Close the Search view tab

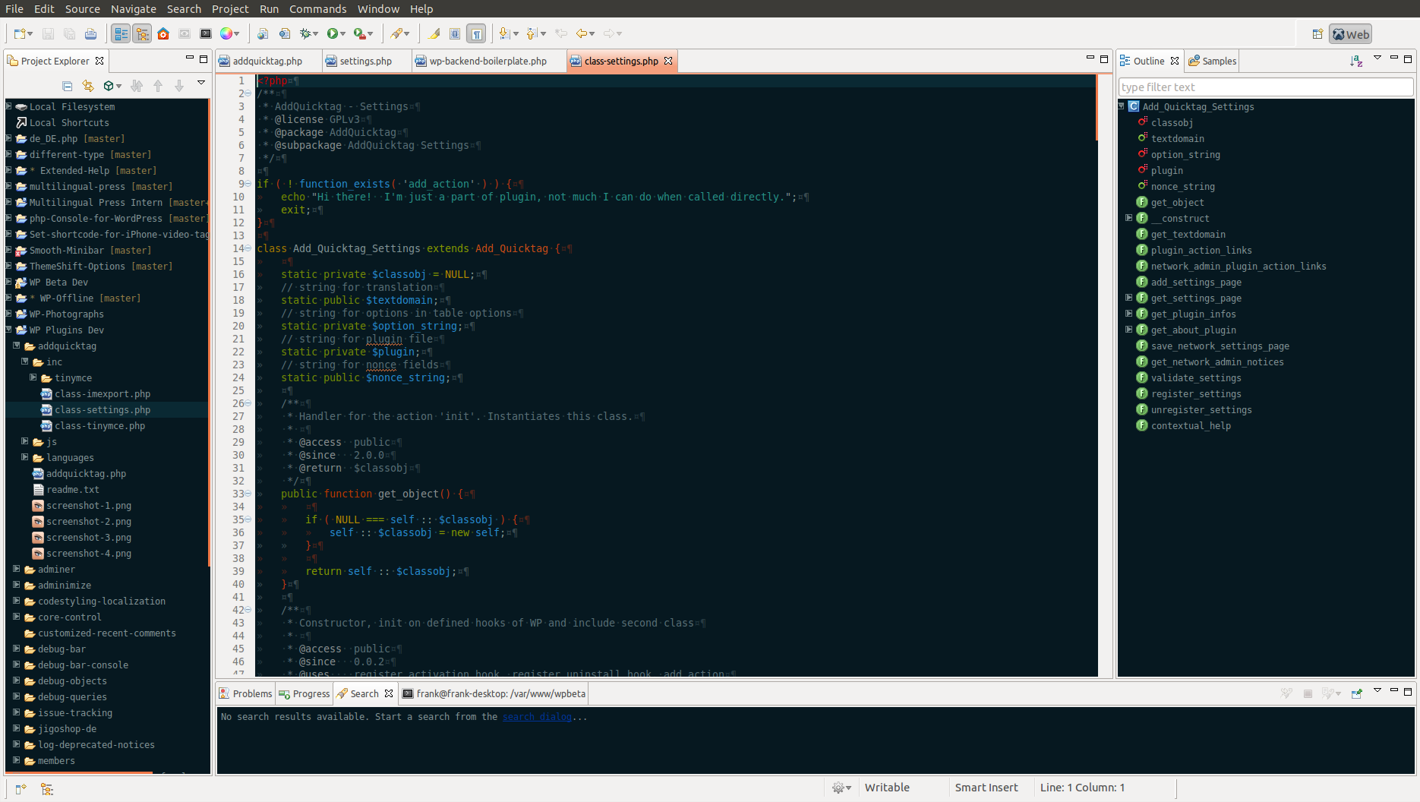point(389,693)
